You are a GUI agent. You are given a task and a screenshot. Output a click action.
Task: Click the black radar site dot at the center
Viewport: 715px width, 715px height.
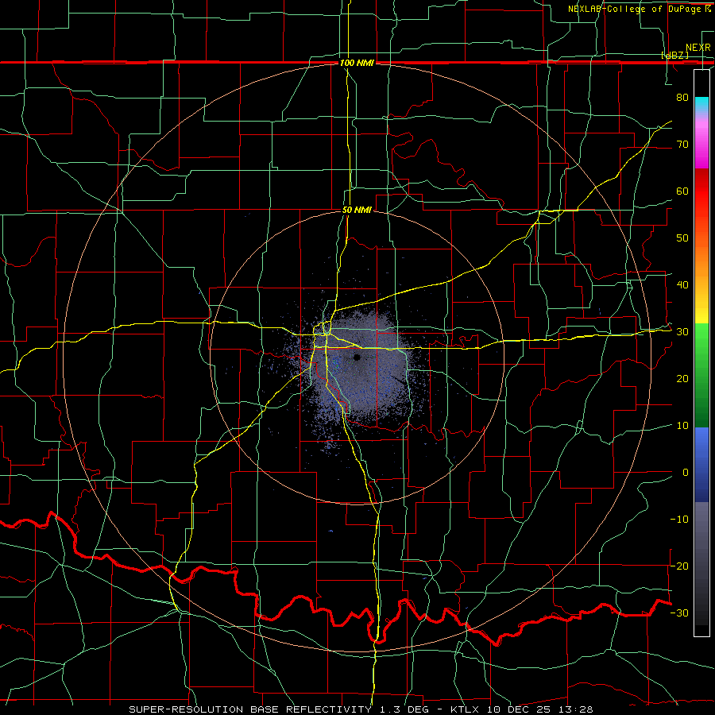pyautogui.click(x=357, y=357)
